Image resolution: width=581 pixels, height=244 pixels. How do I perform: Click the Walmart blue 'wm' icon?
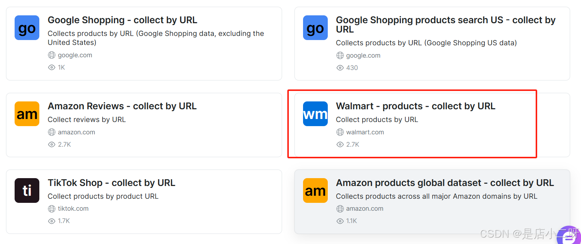tap(315, 114)
